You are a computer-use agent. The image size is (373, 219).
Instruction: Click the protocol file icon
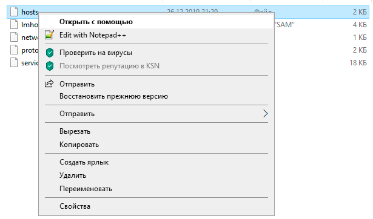pos(14,50)
